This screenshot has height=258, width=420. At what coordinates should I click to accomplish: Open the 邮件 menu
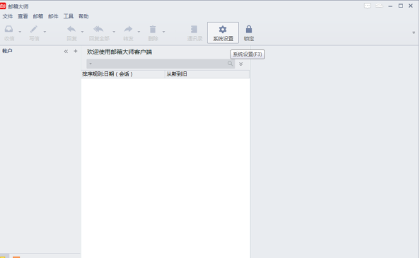(x=53, y=16)
